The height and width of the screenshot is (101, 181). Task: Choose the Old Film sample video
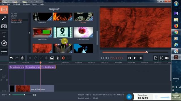tap(63, 32)
